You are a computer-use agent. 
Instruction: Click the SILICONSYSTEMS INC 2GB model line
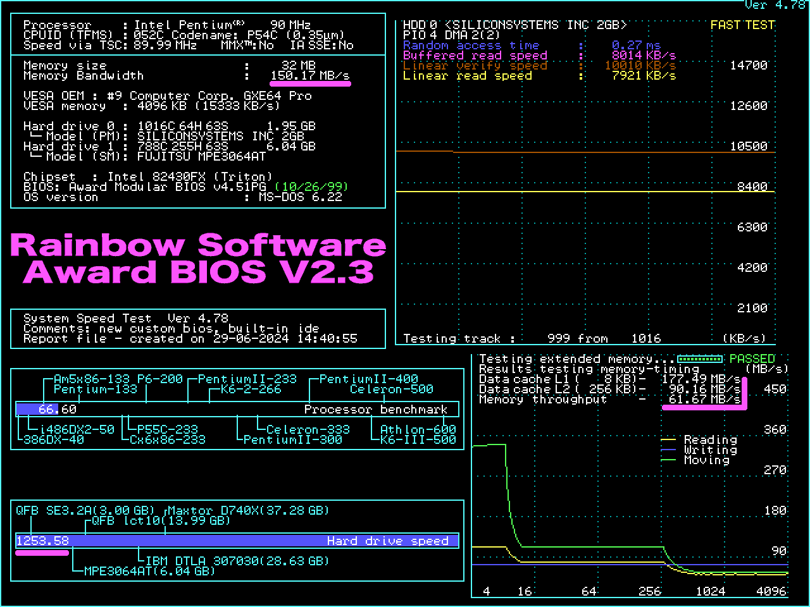pyautogui.click(x=166, y=136)
